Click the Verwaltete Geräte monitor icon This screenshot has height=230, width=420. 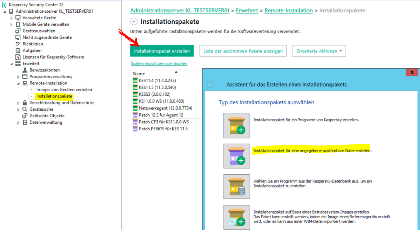point(18,18)
